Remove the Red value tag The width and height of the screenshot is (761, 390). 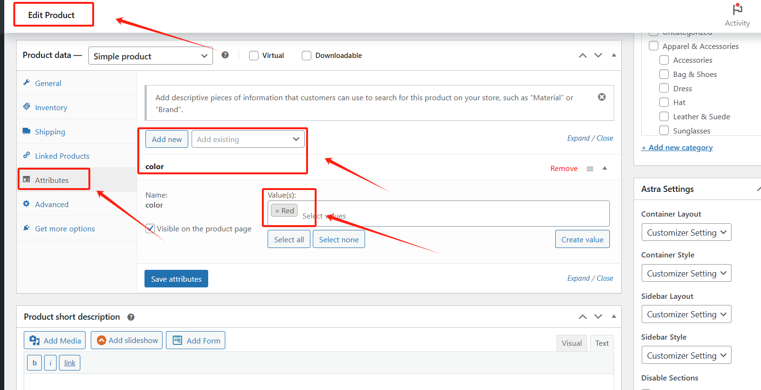tap(277, 211)
